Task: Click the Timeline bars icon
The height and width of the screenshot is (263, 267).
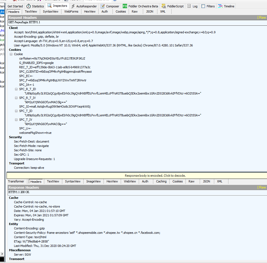Action: (x=220, y=6)
